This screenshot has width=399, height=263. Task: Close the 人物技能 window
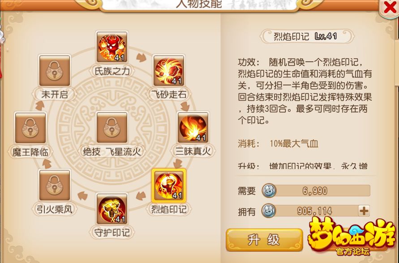point(390,8)
